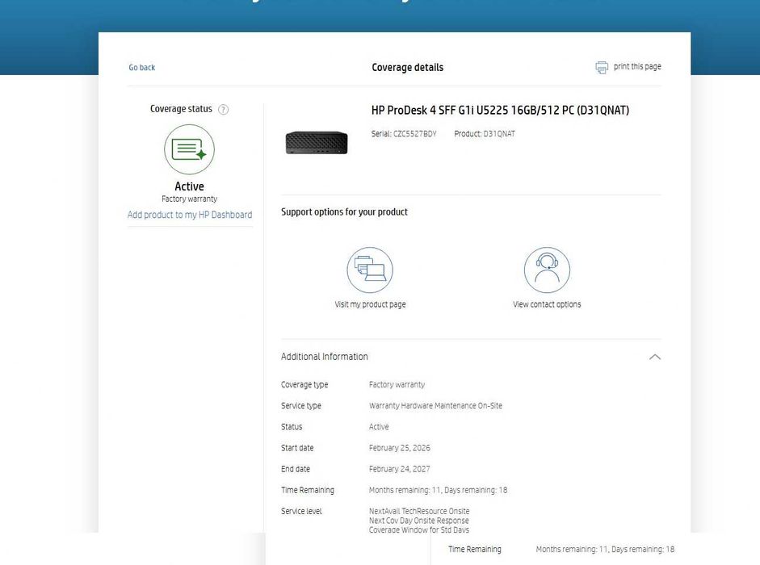Select product number D31QNAT text
The width and height of the screenshot is (760, 565).
499,134
